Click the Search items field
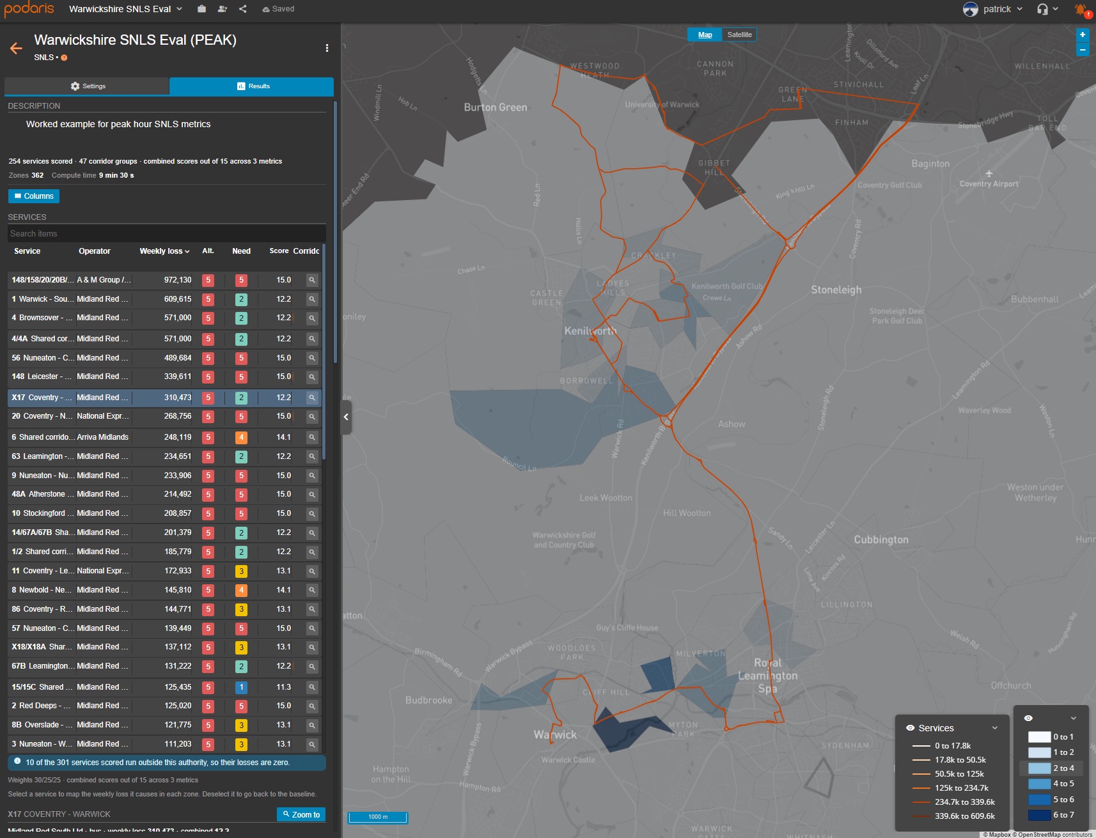Viewport: 1096px width, 838px height. click(x=167, y=233)
